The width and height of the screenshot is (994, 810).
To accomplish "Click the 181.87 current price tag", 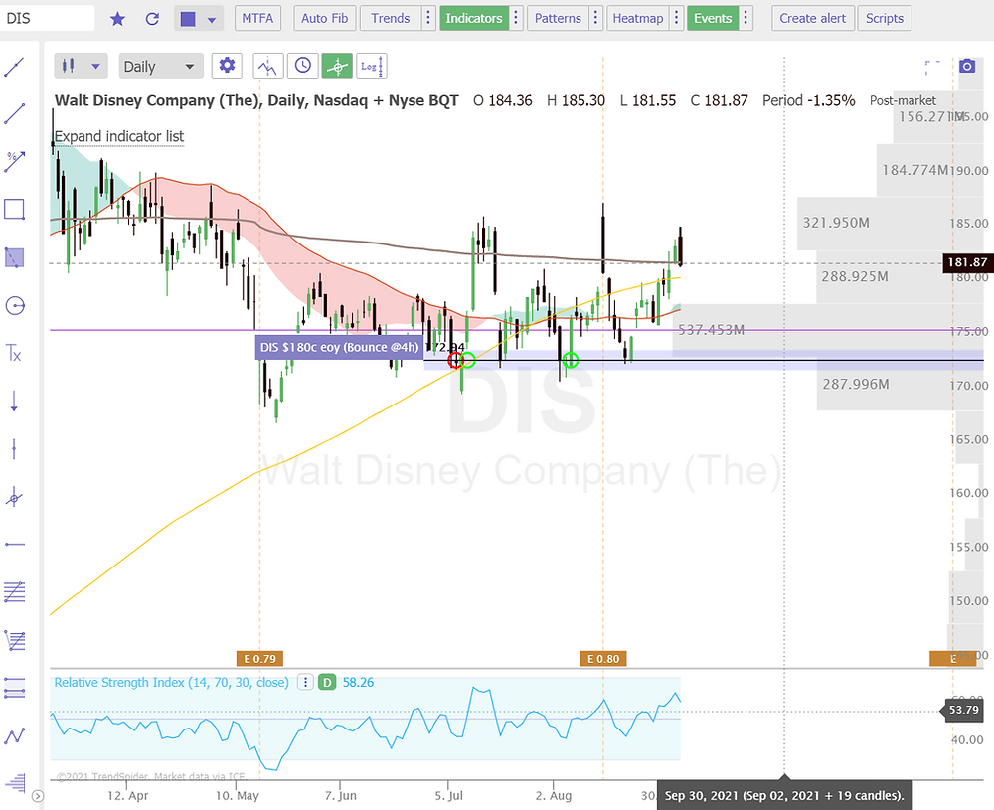I will [967, 262].
